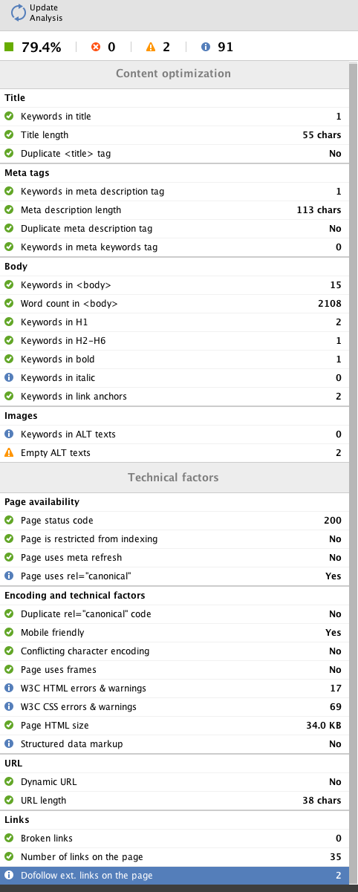Click the Update Analysis refresh icon

18,13
